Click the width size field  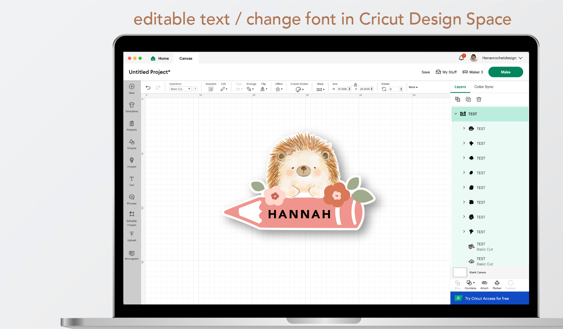[x=342, y=89]
